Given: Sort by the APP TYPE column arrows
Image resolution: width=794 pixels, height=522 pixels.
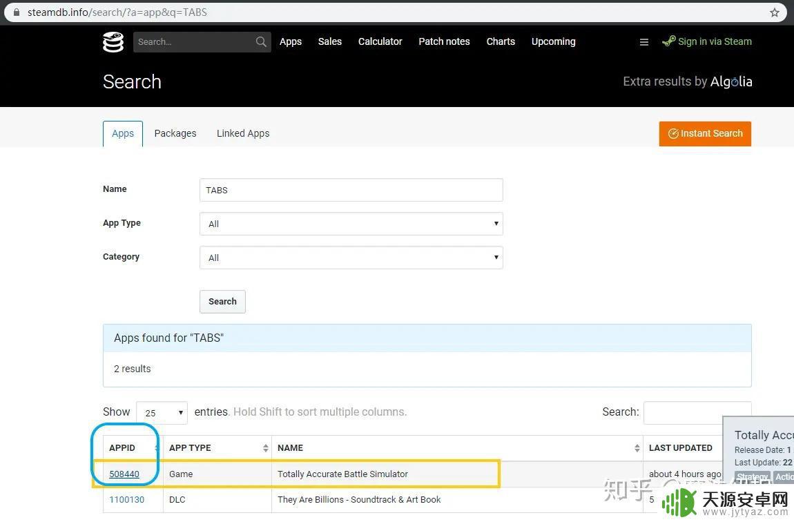Looking at the screenshot, I should point(265,448).
